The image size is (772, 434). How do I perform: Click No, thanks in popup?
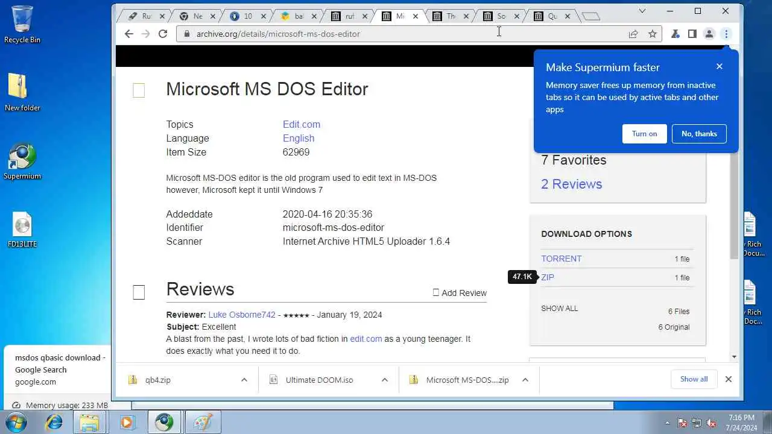coord(699,134)
